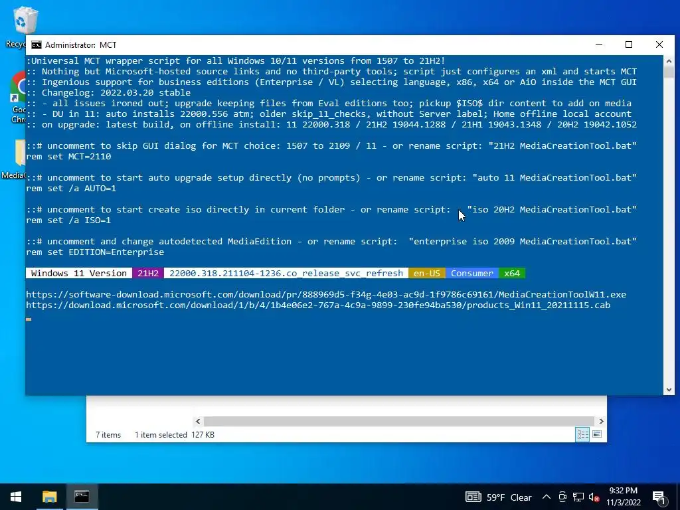Image resolution: width=680 pixels, height=510 pixels.
Task: Click the console scrollbar down arrow
Action: [x=669, y=390]
